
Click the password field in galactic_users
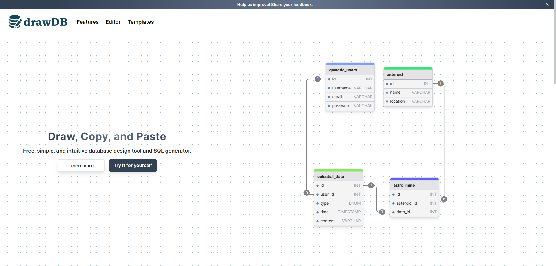point(350,106)
